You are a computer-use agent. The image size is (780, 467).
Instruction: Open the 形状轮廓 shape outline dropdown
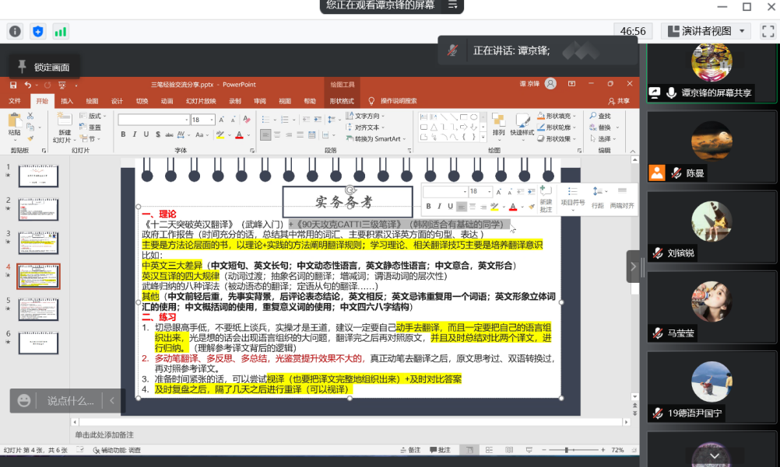coord(557,127)
